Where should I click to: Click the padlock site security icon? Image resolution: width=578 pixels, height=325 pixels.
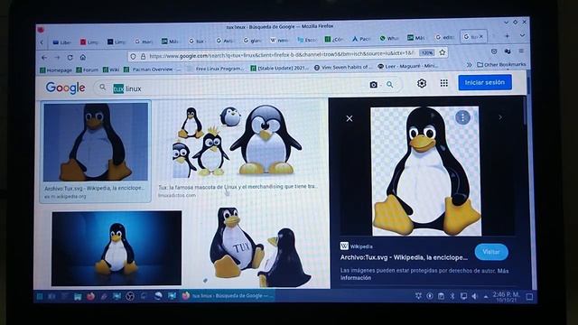pos(143,56)
